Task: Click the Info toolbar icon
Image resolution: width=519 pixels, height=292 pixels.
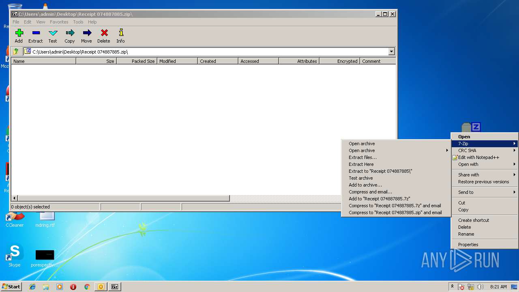Action: pos(120,36)
